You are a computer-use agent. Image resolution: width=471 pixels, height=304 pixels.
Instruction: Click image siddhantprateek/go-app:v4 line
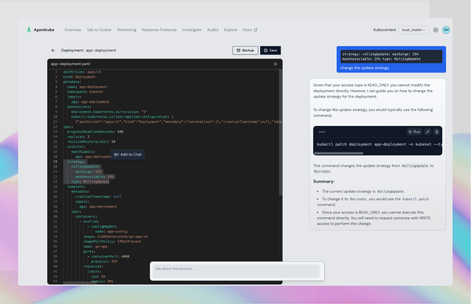[115, 236]
